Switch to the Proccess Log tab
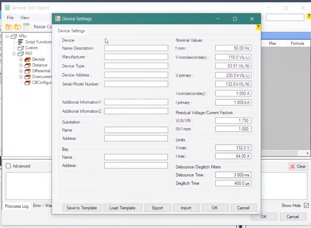This screenshot has width=311, height=228. coord(17,206)
